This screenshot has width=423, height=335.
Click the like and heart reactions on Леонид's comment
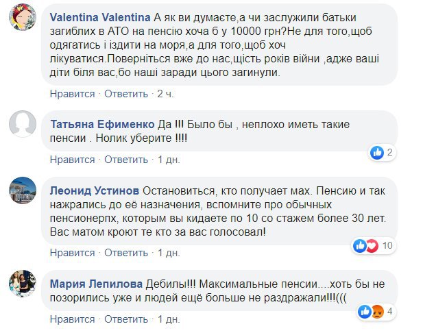(x=366, y=245)
